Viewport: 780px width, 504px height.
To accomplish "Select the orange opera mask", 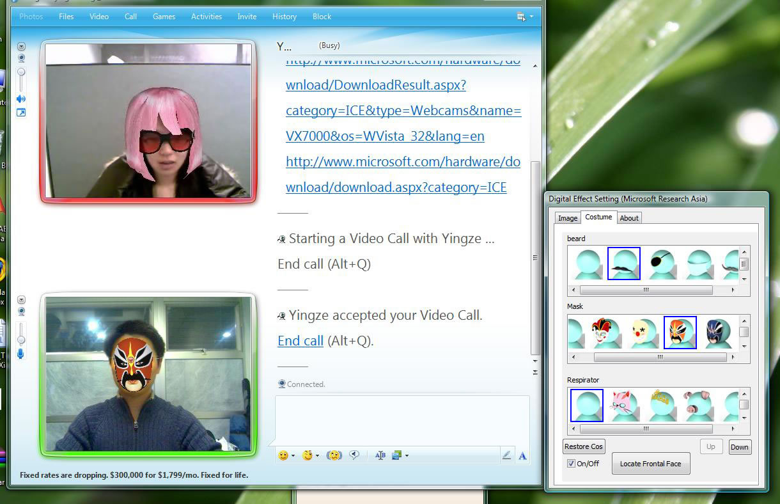I will (x=680, y=333).
